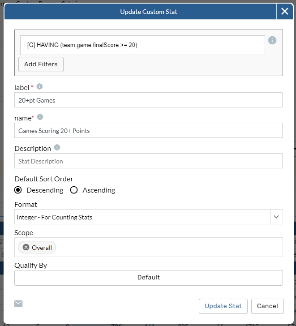Close the Update Custom Stat dialog

coord(285,12)
